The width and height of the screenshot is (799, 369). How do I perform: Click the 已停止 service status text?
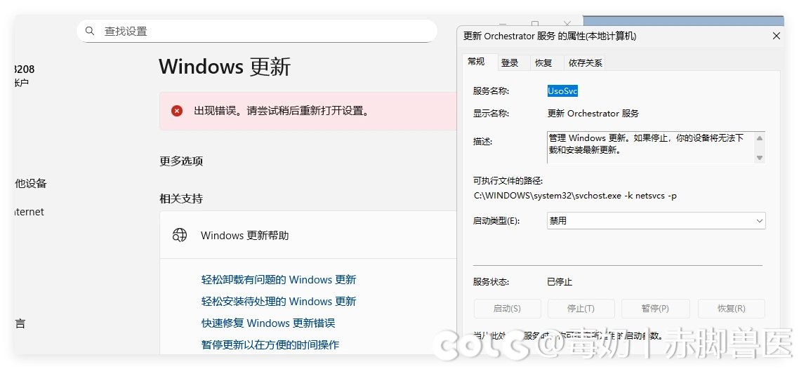coord(560,281)
